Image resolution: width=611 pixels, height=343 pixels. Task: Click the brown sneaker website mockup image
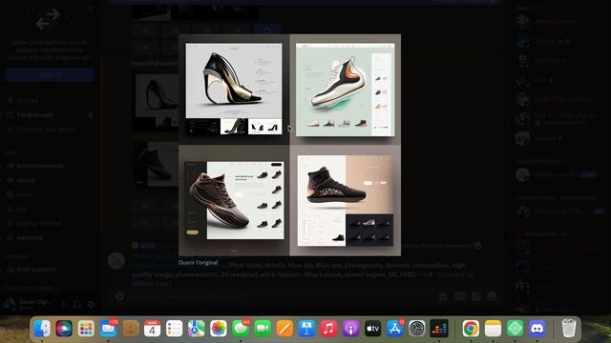point(234,200)
